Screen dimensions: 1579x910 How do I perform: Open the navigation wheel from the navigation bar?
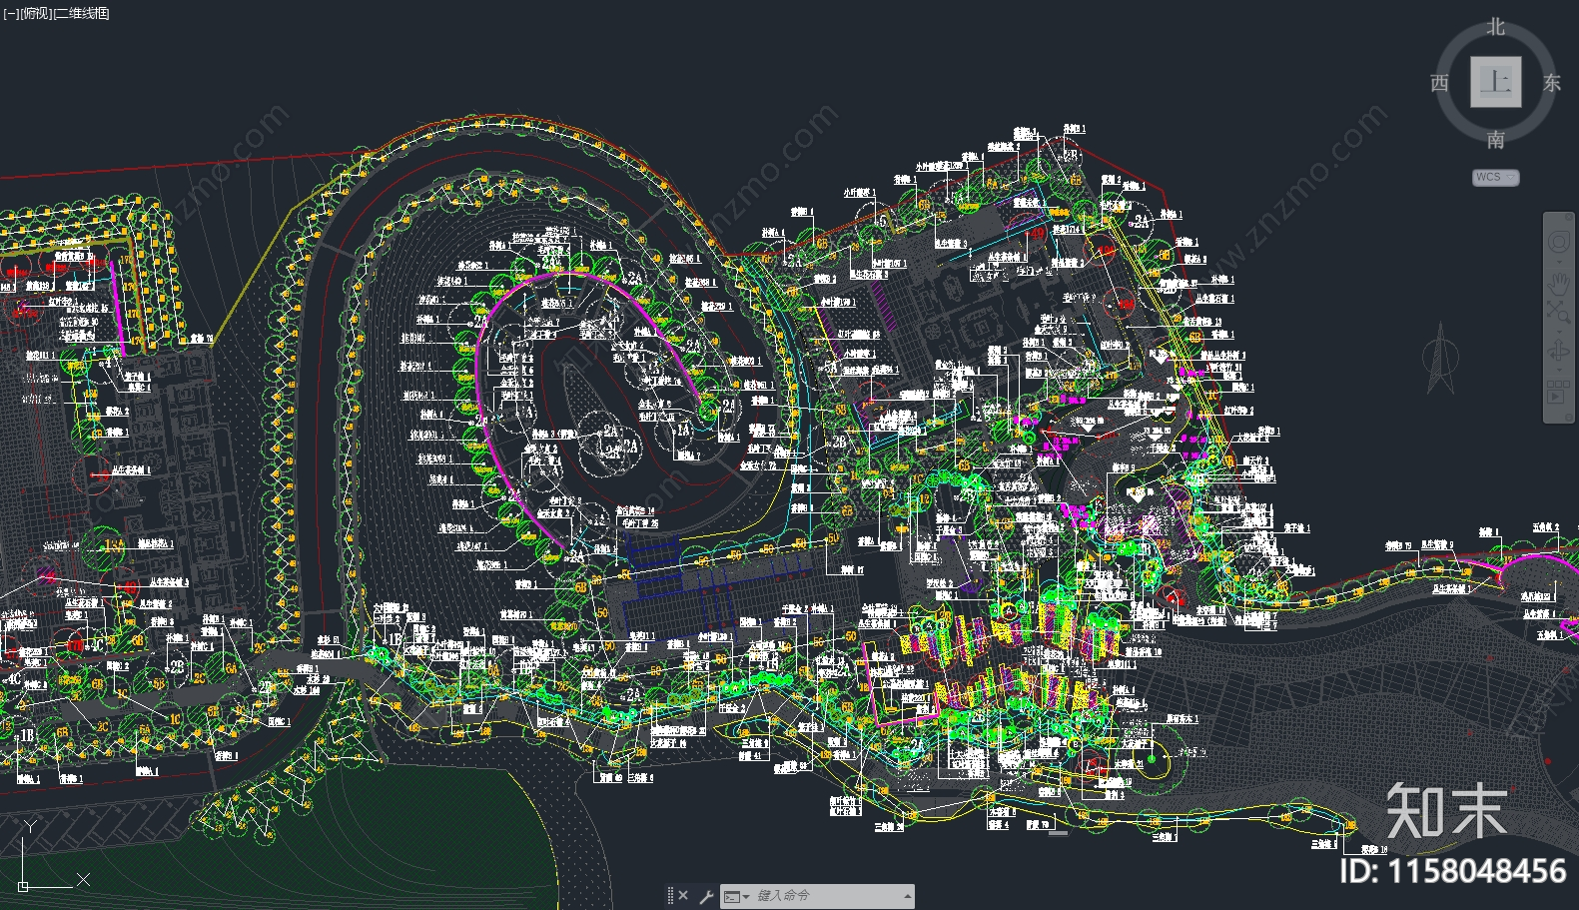(x=1558, y=242)
